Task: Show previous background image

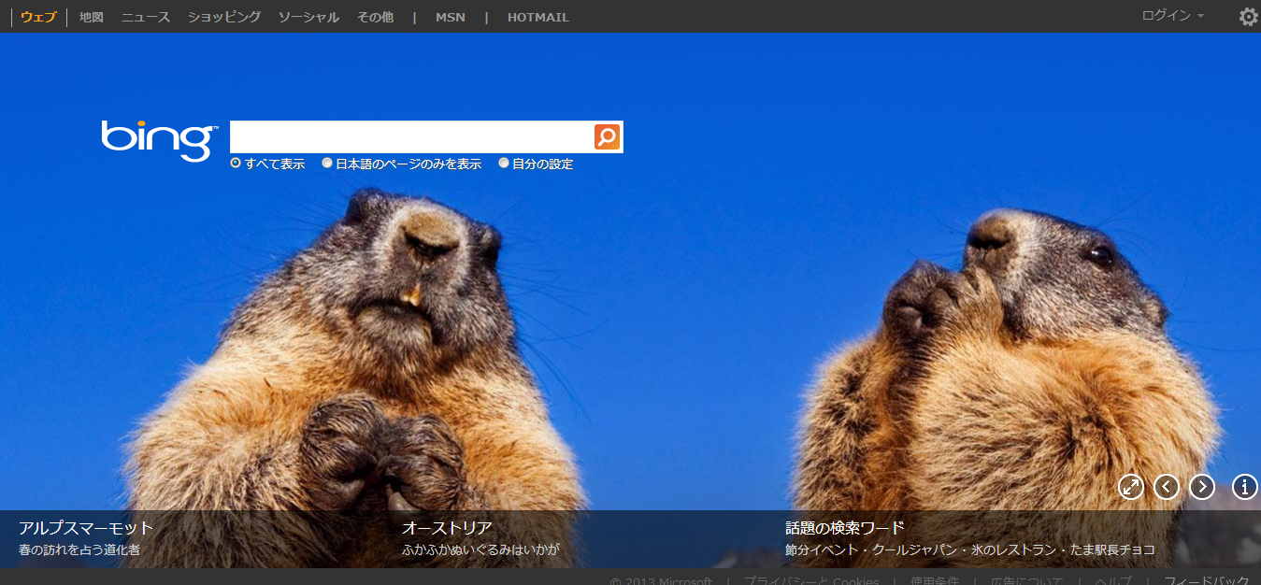Action: 1167,487
